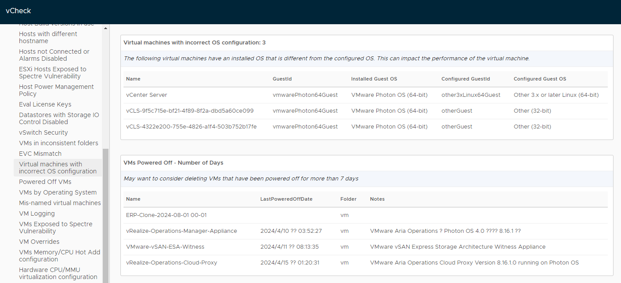The height and width of the screenshot is (283, 621).
Task: Go to Powered Off VMs section
Action: (45, 182)
